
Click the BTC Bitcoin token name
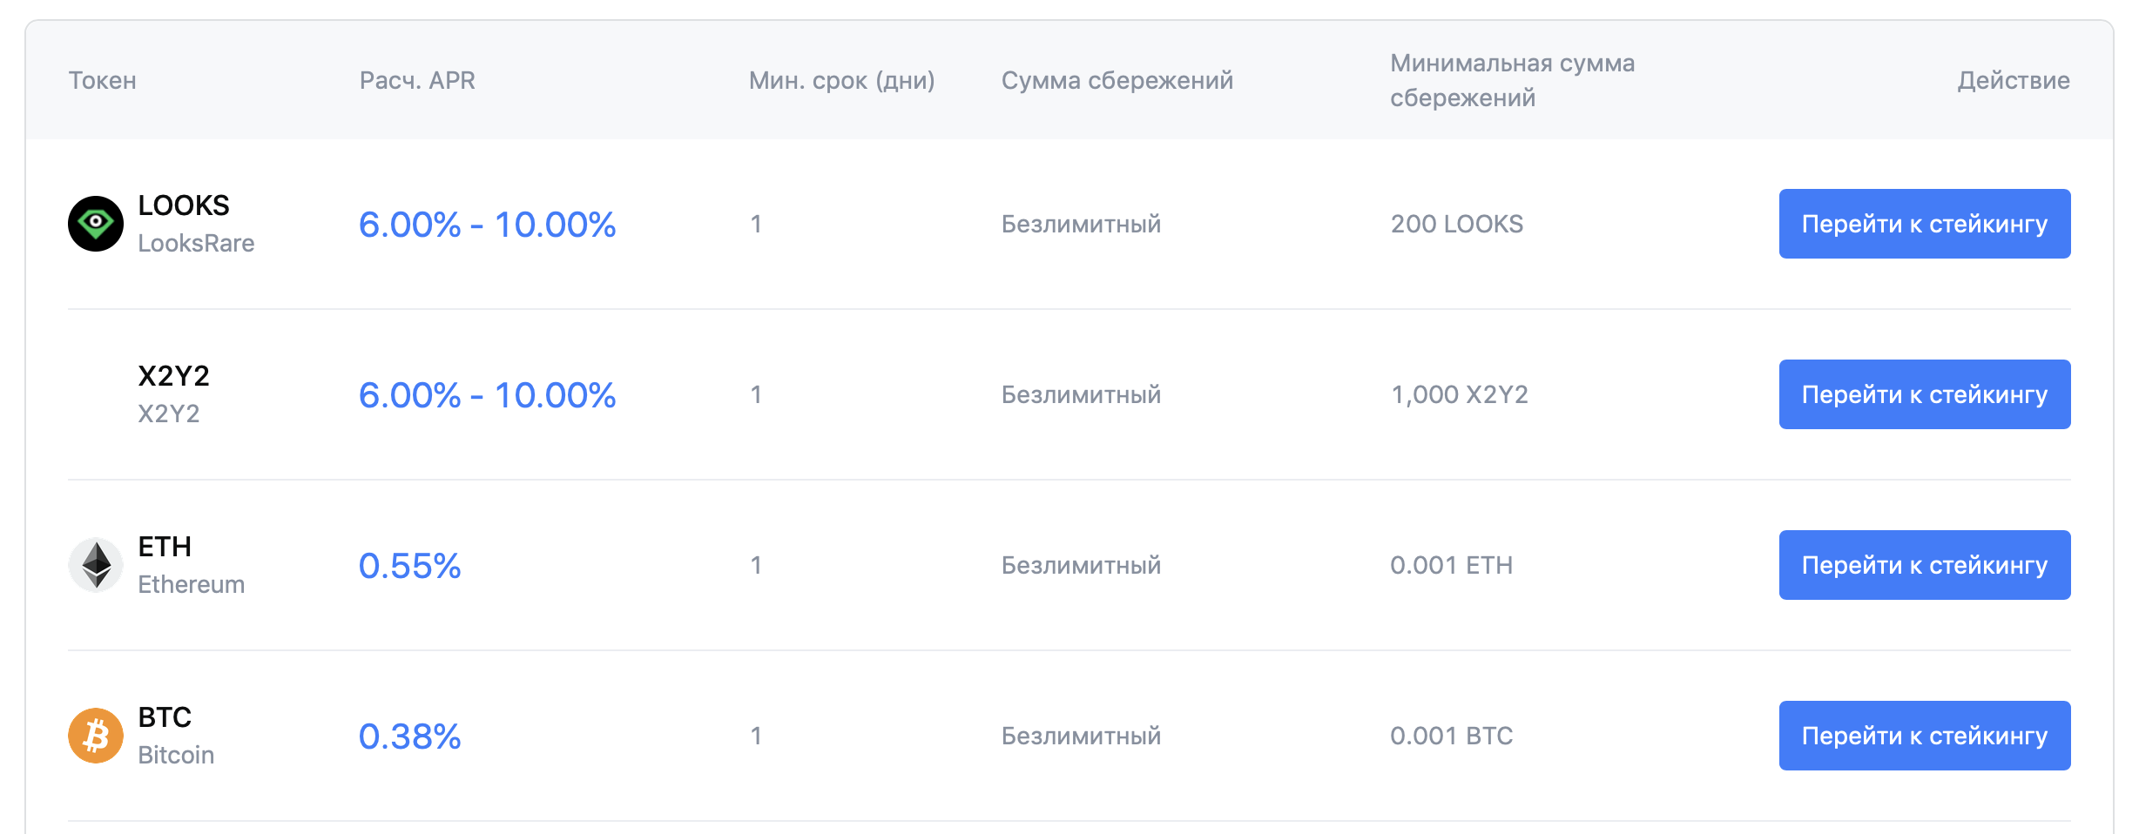click(176, 736)
